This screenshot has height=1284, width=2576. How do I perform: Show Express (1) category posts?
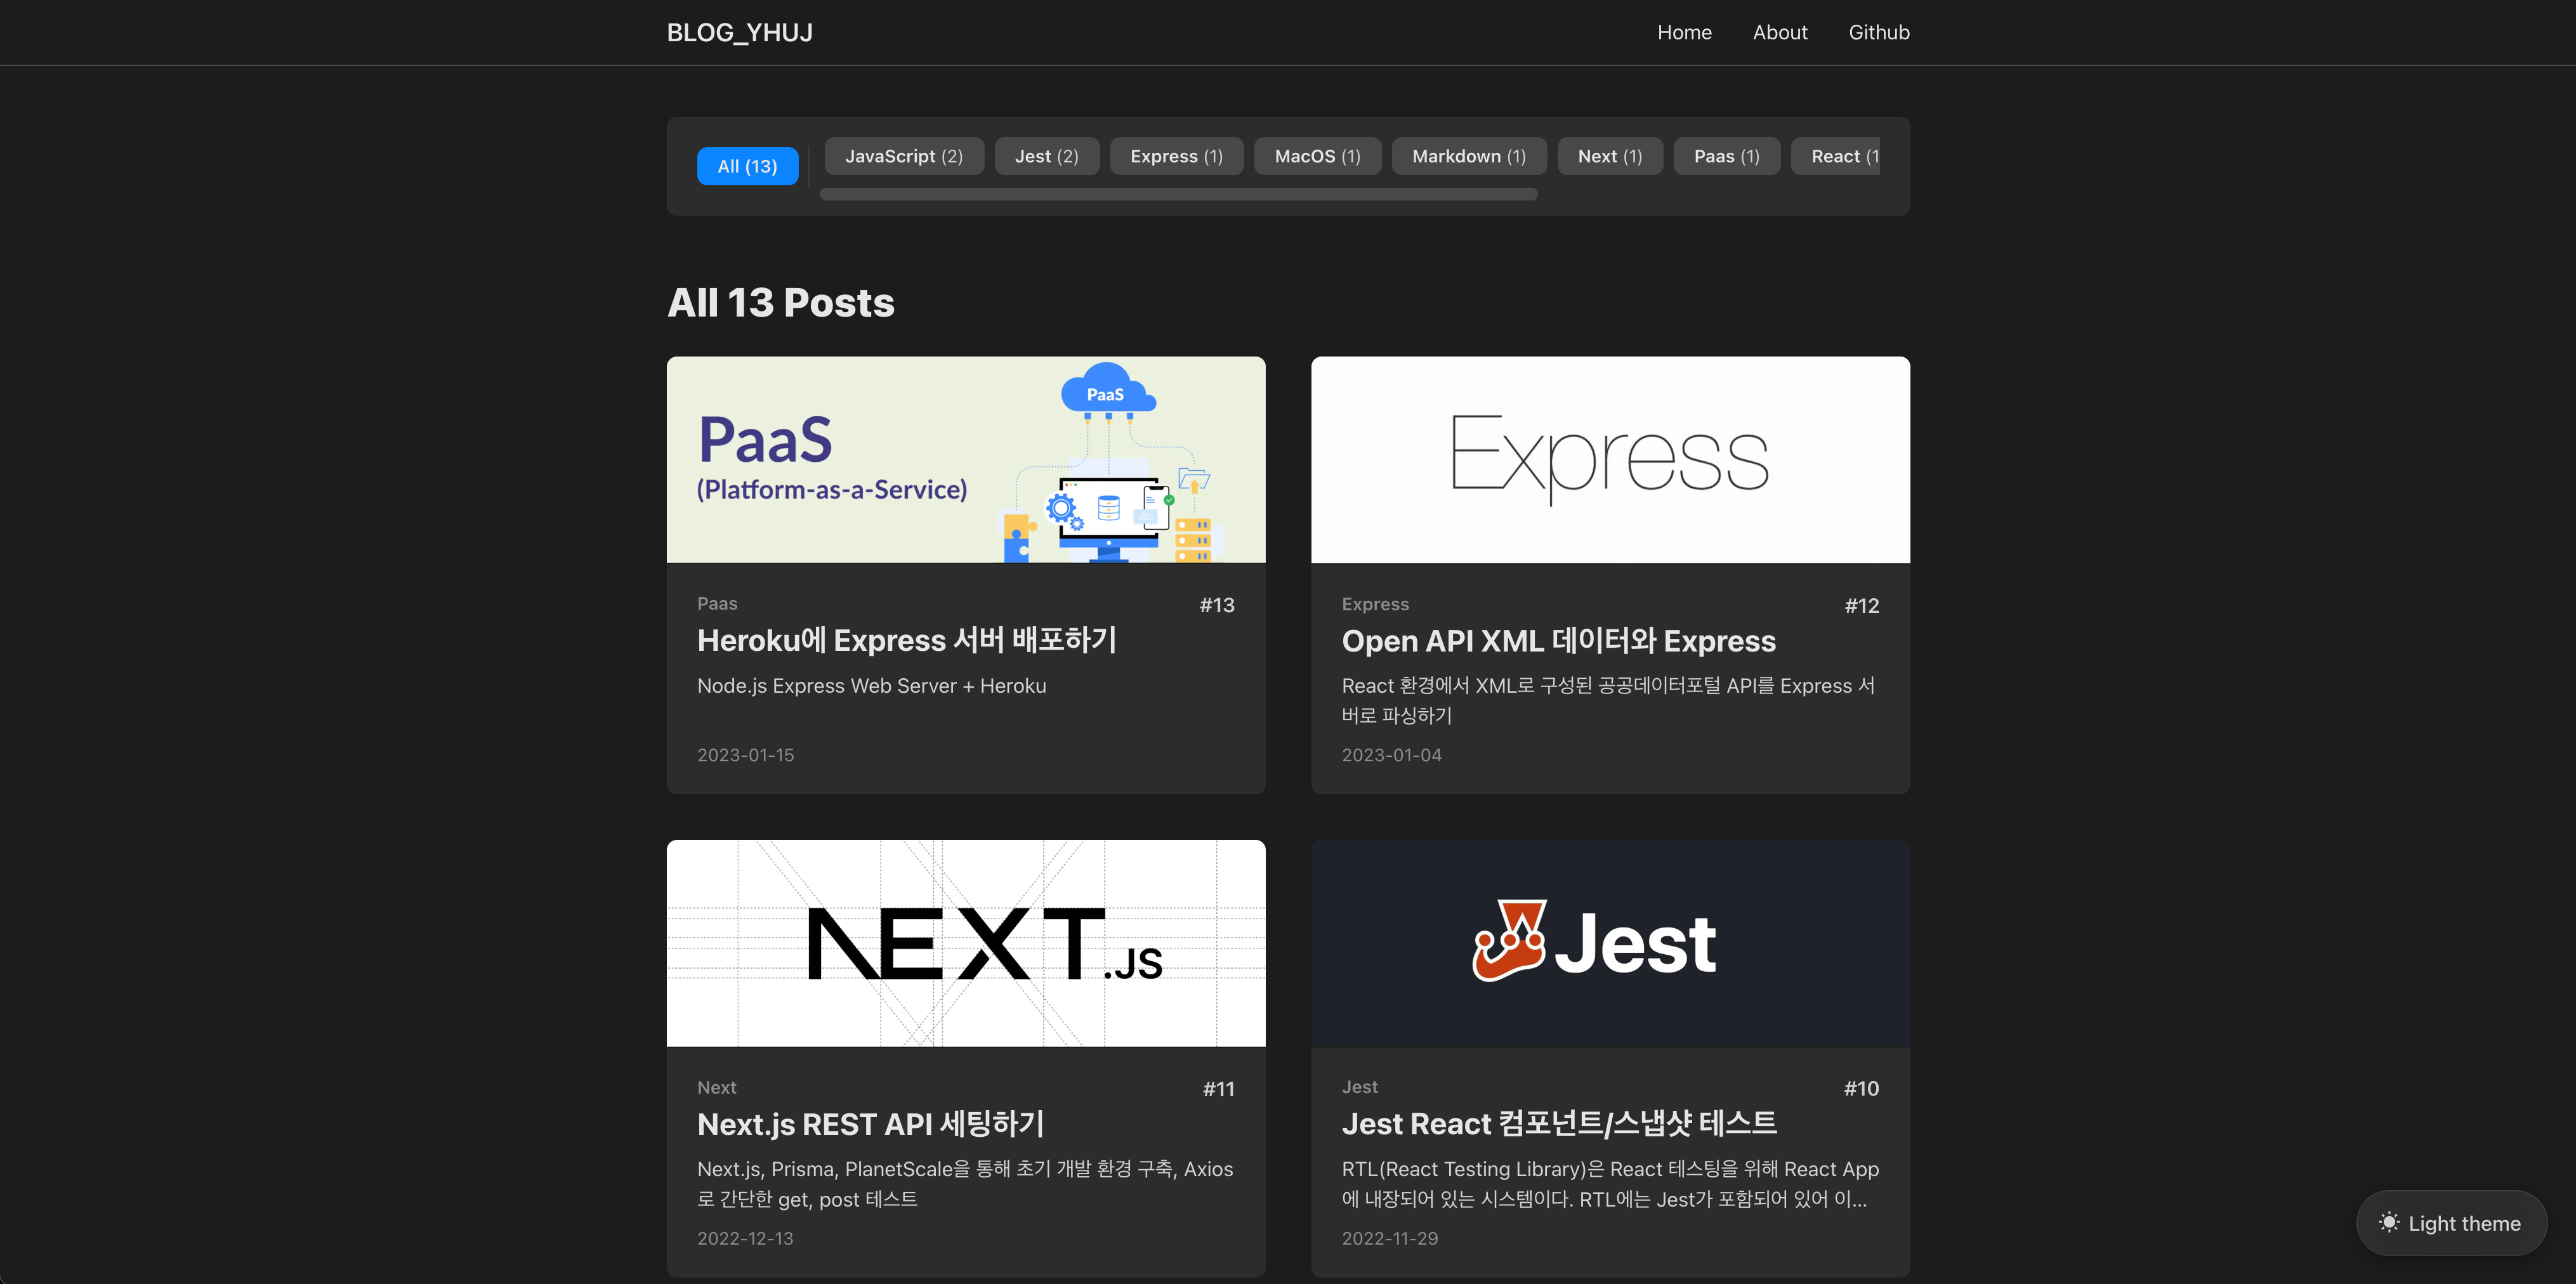1176,156
